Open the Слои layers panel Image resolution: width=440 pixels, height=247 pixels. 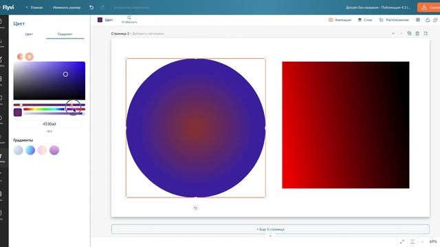(365, 20)
